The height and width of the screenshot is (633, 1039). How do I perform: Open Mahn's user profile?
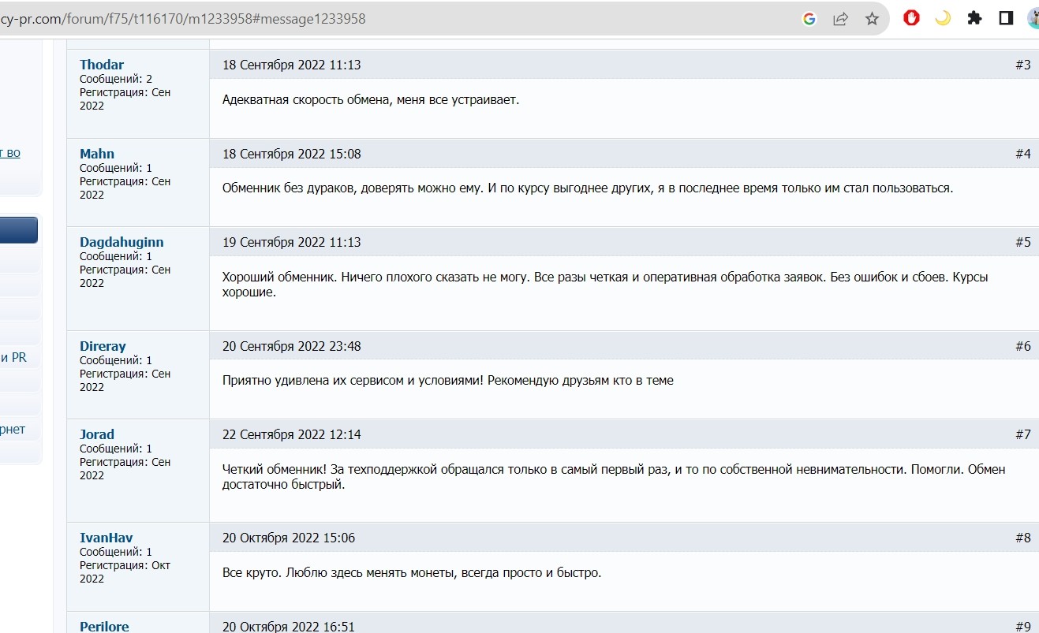tap(97, 154)
